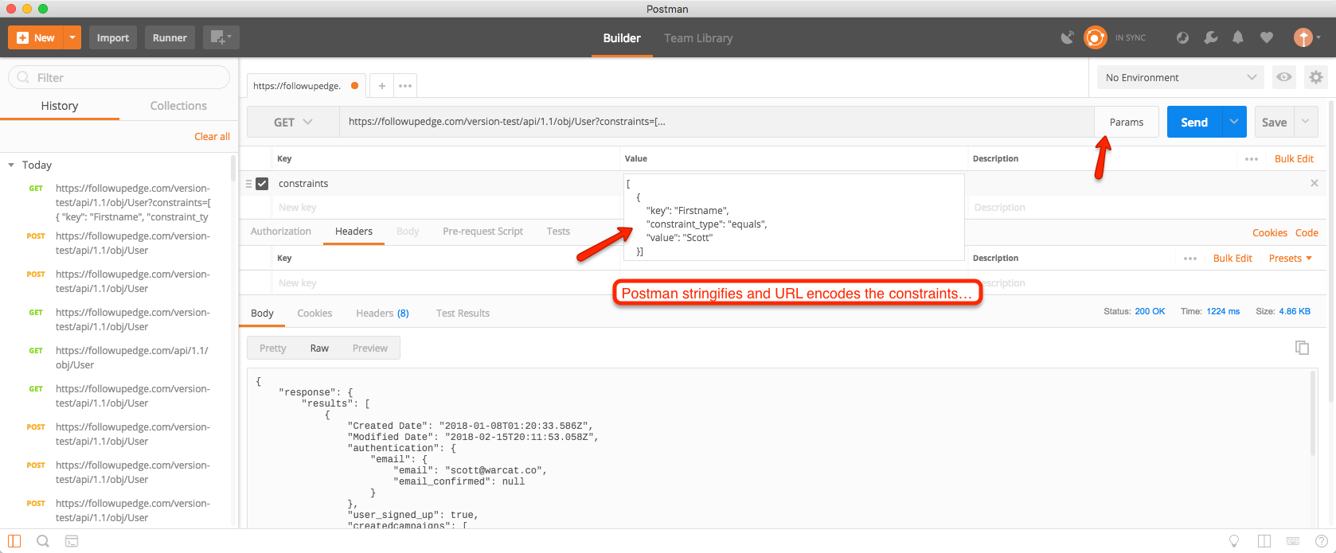Switch response view to Preview
1336x553 pixels.
click(x=370, y=348)
